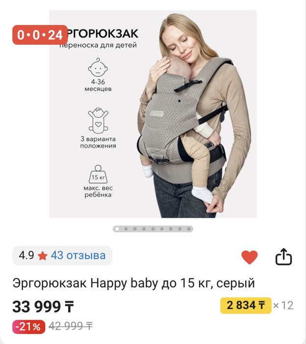Image resolution: width=306 pixels, height=344 pixels.
Task: Tap the 0·0·24 installment badge
Action: [x=40, y=35]
